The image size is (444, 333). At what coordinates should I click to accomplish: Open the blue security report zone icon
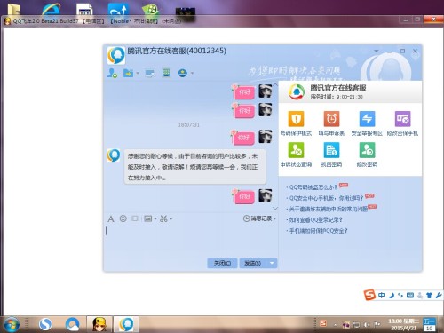(367, 119)
